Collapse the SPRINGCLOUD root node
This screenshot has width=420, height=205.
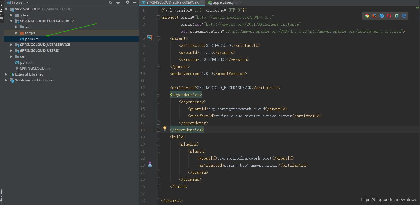[6, 9]
